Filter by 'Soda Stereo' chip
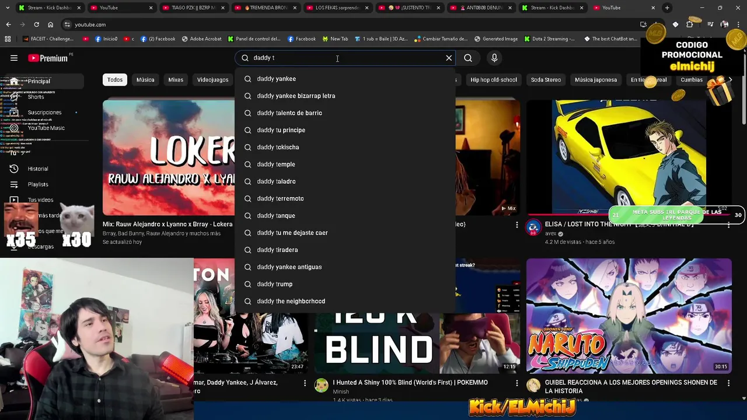 [x=546, y=79]
